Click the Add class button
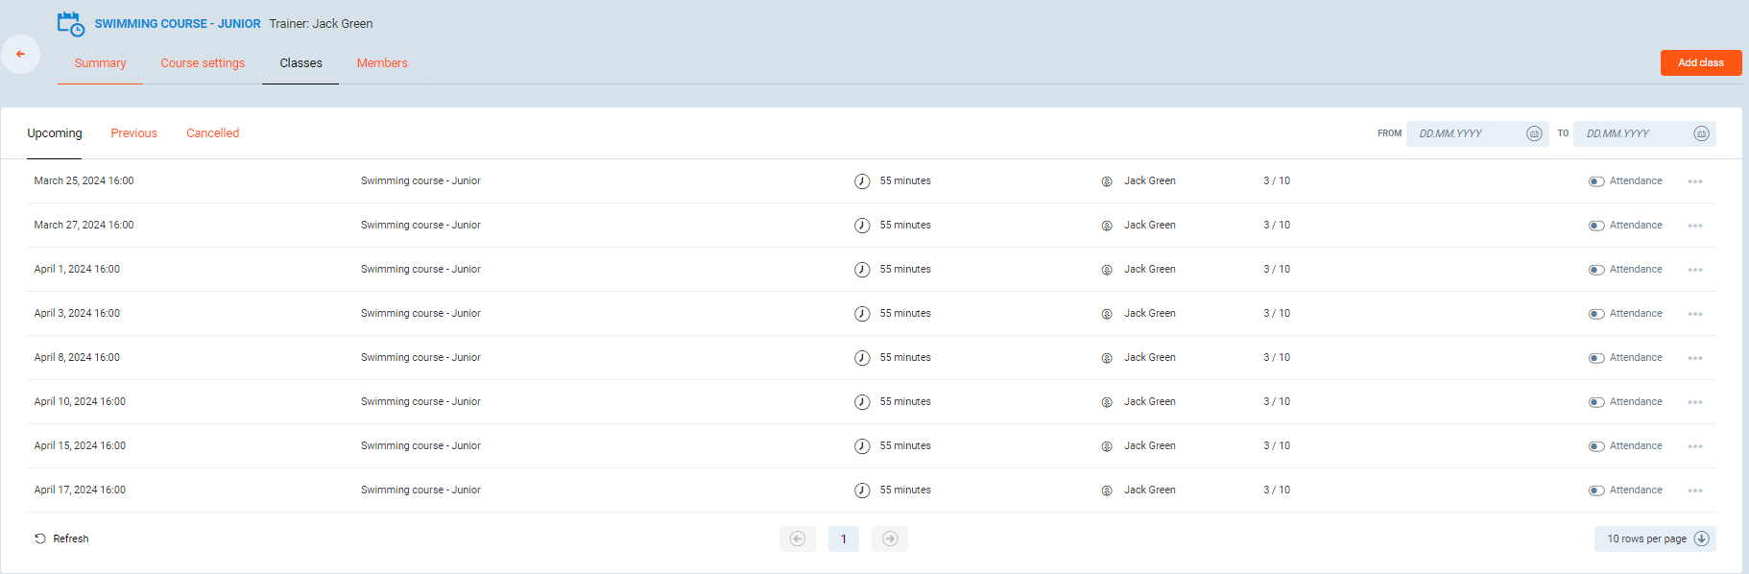 [1700, 62]
